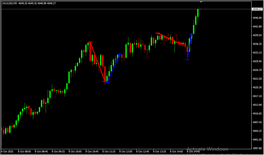Click the bottom cap of second blue line
264x155 pixels.
[187, 60]
